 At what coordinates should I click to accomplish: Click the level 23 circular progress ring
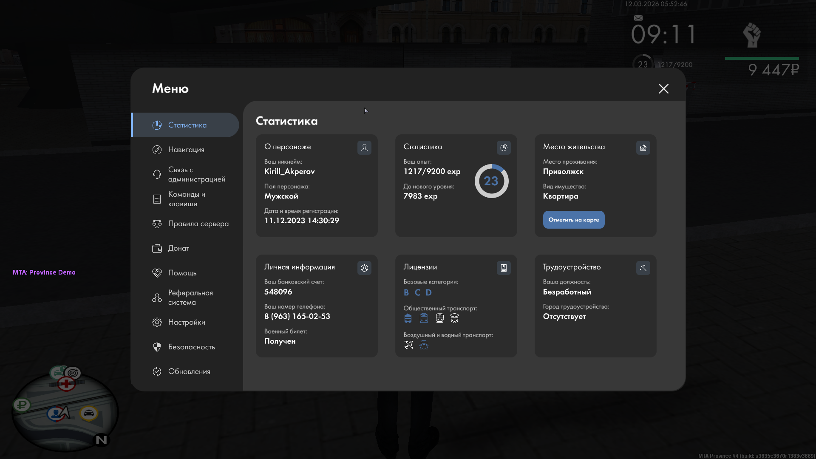pyautogui.click(x=491, y=181)
